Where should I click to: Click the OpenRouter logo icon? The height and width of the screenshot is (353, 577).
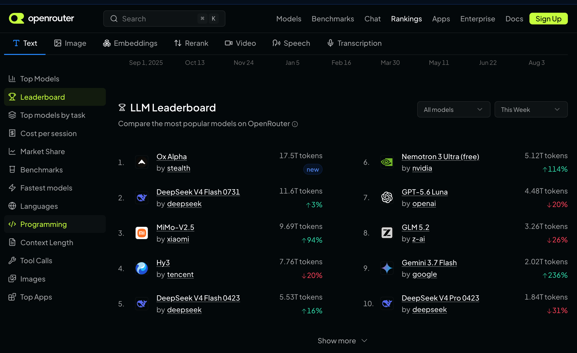[17, 18]
